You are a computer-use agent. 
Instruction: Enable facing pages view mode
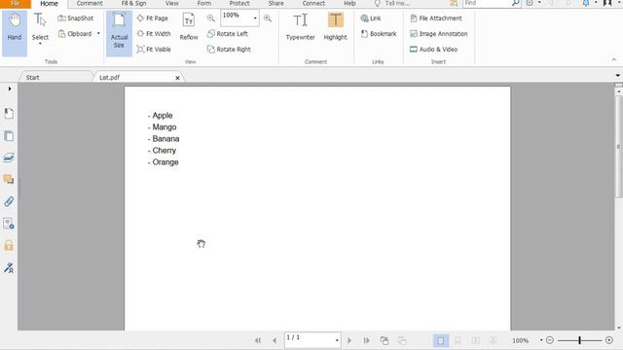tap(476, 340)
